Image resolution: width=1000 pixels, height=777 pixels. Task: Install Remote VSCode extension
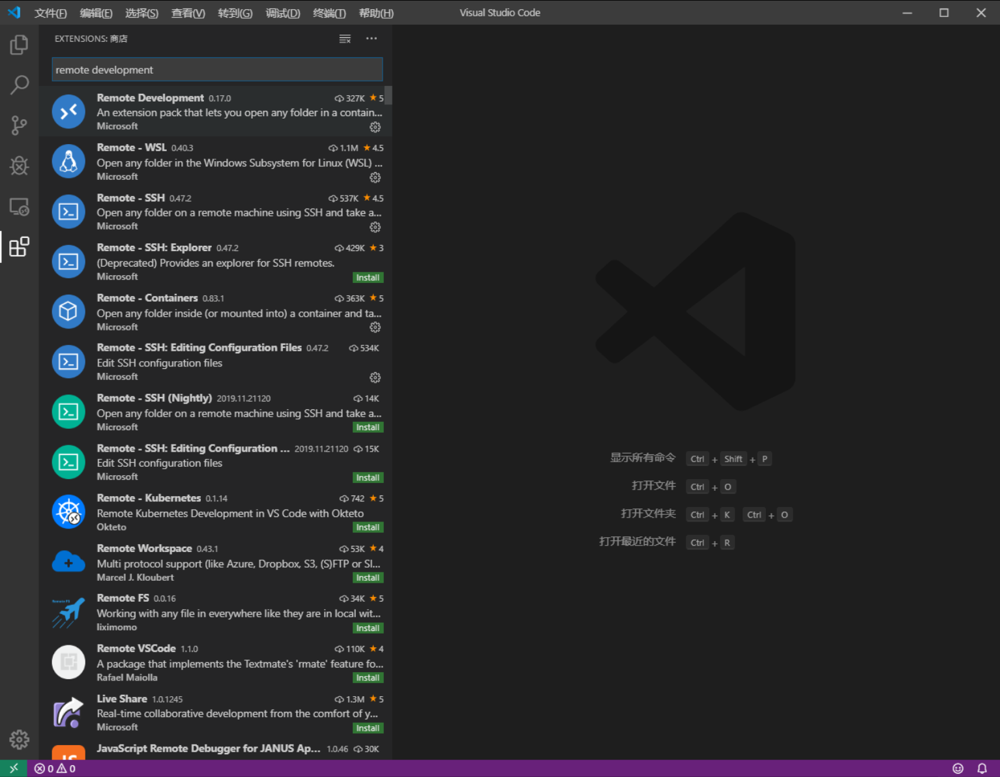(368, 678)
